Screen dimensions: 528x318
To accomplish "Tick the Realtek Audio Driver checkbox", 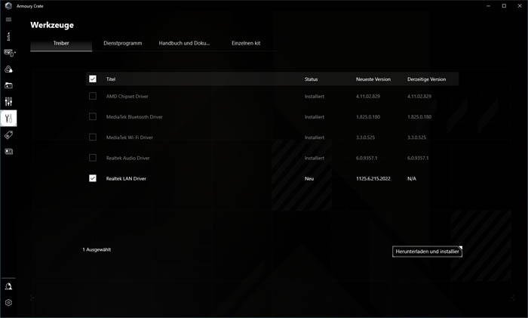I will pyautogui.click(x=93, y=158).
